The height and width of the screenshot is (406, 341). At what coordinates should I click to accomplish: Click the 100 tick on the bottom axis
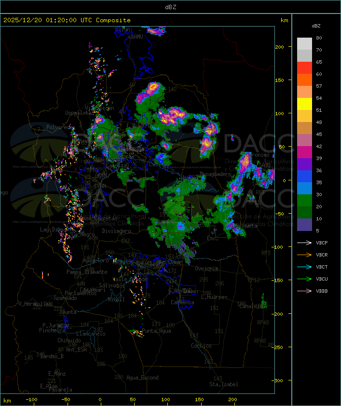[165, 400]
